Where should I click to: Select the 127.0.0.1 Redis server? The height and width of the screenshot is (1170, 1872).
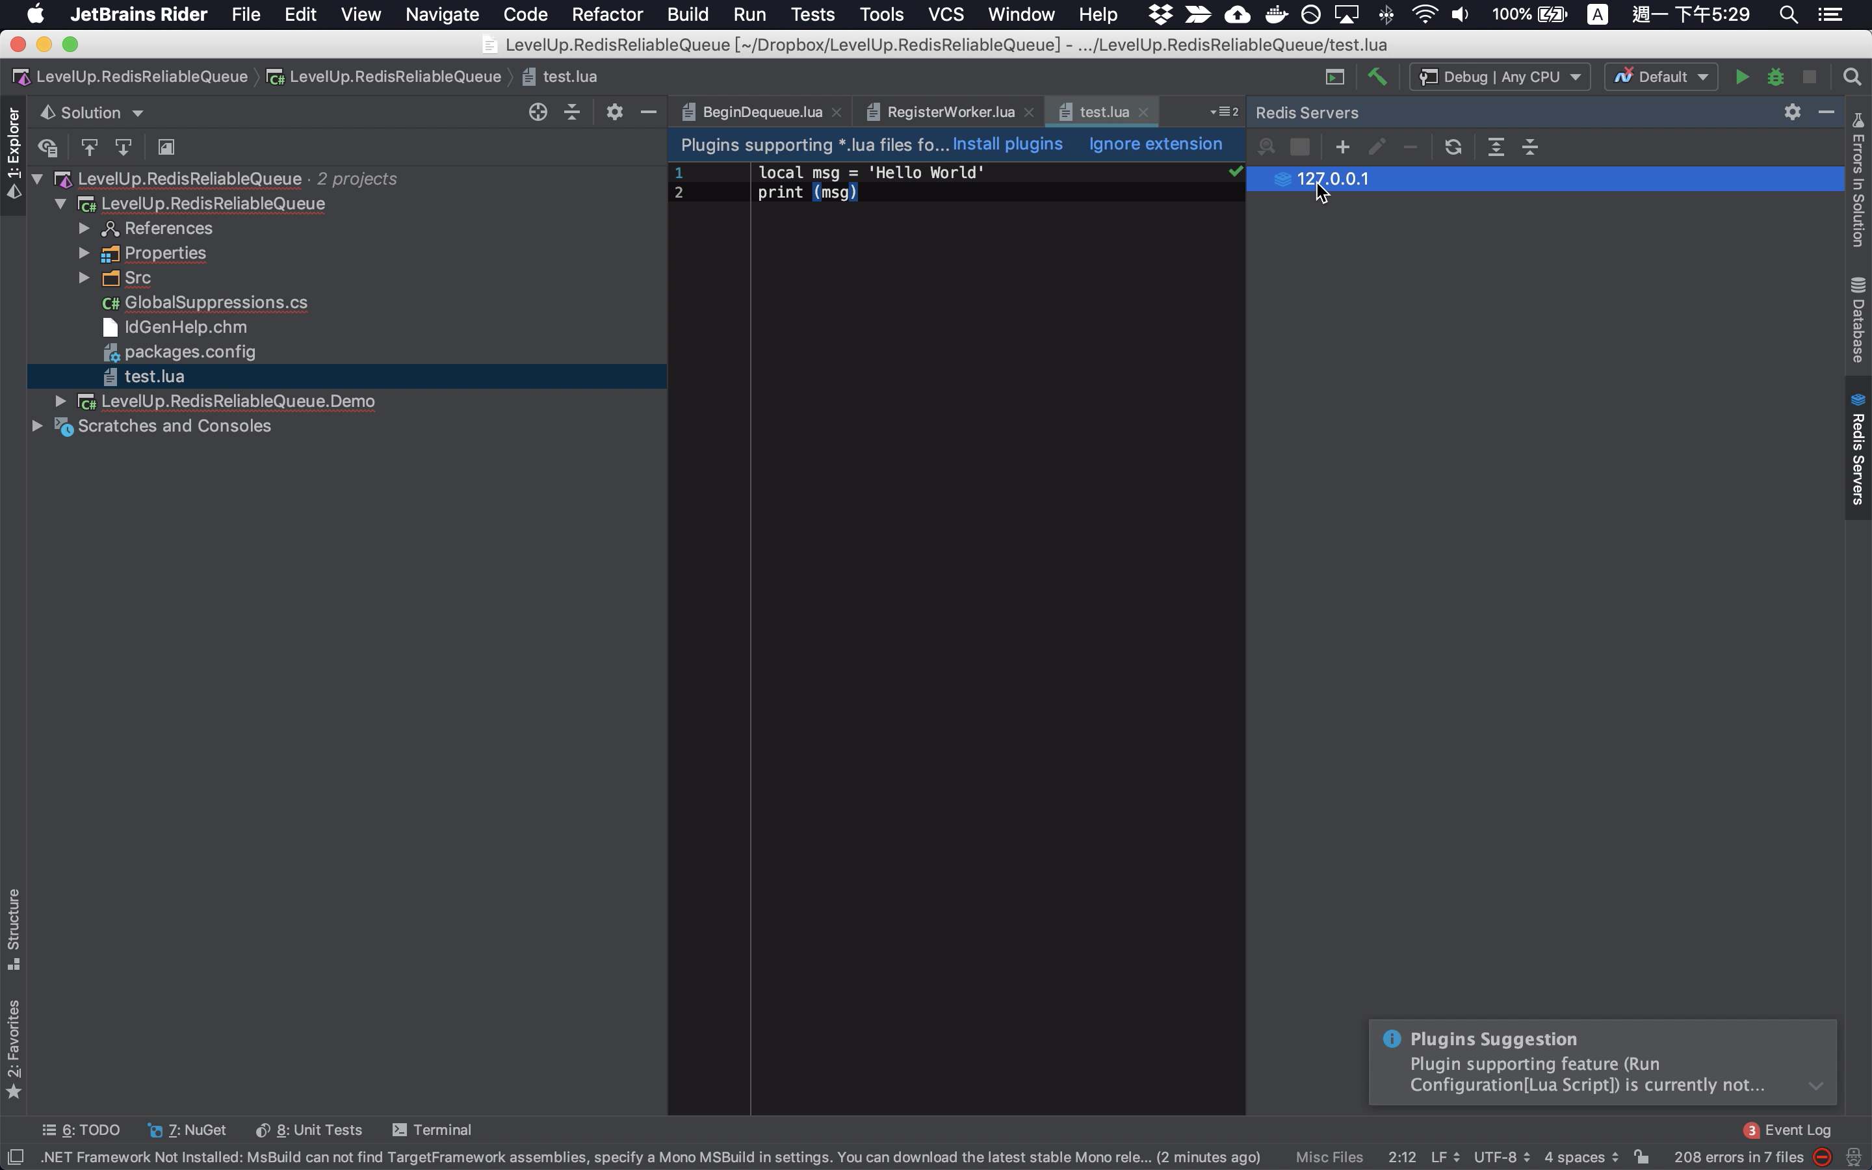1545,179
